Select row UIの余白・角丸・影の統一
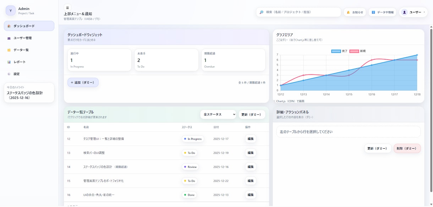The width and height of the screenshot is (433, 207). click(166, 195)
